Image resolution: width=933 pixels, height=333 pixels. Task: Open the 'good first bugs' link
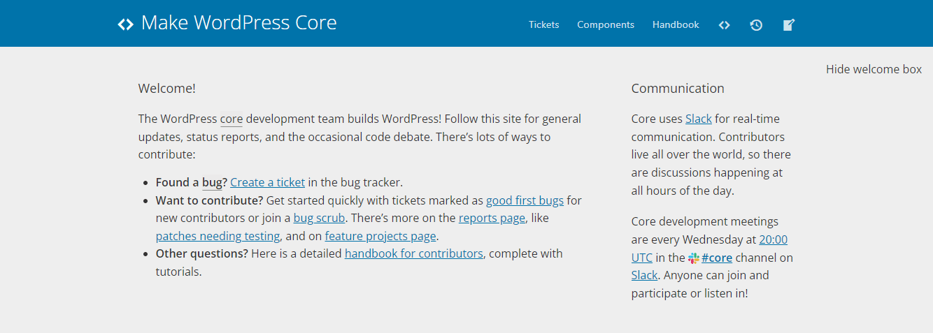point(525,200)
